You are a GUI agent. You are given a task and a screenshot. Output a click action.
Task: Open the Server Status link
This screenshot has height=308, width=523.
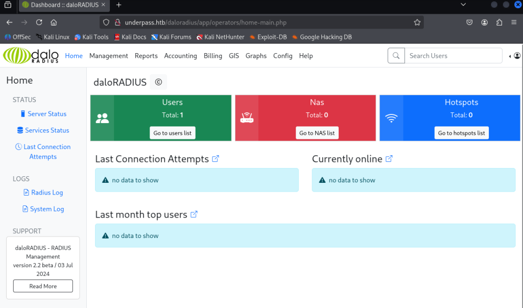click(x=47, y=114)
